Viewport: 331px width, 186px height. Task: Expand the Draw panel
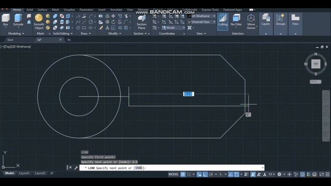click(85, 34)
